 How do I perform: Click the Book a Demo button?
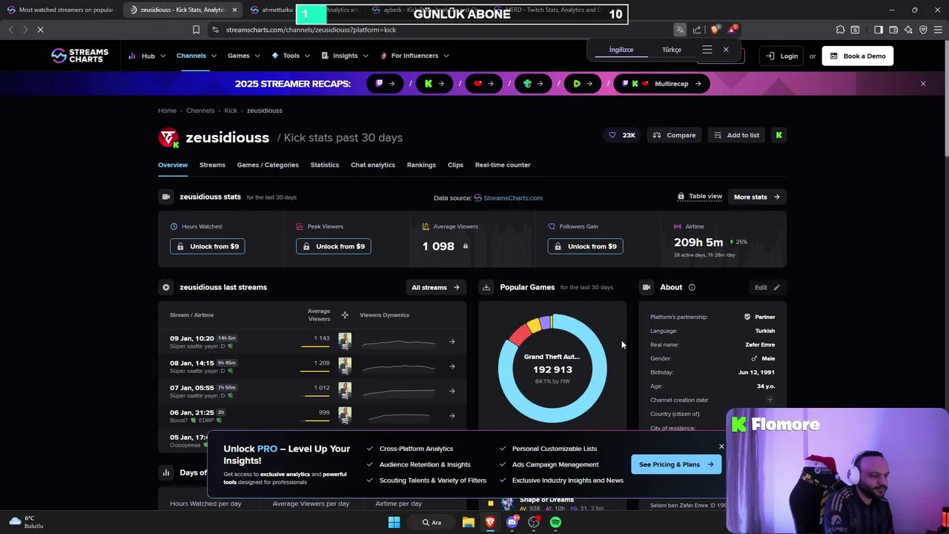[x=857, y=56]
